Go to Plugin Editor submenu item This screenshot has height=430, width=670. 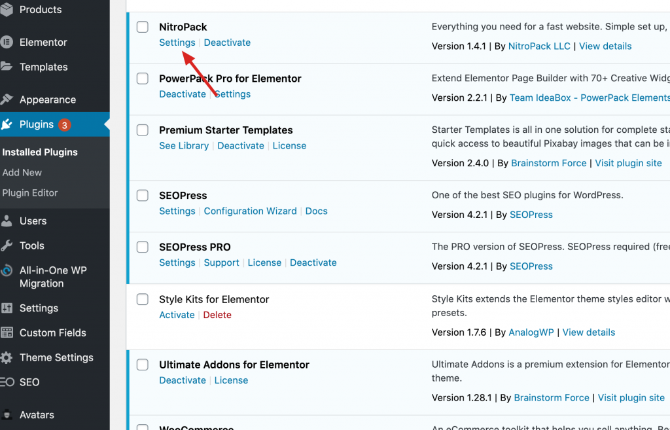tap(30, 192)
